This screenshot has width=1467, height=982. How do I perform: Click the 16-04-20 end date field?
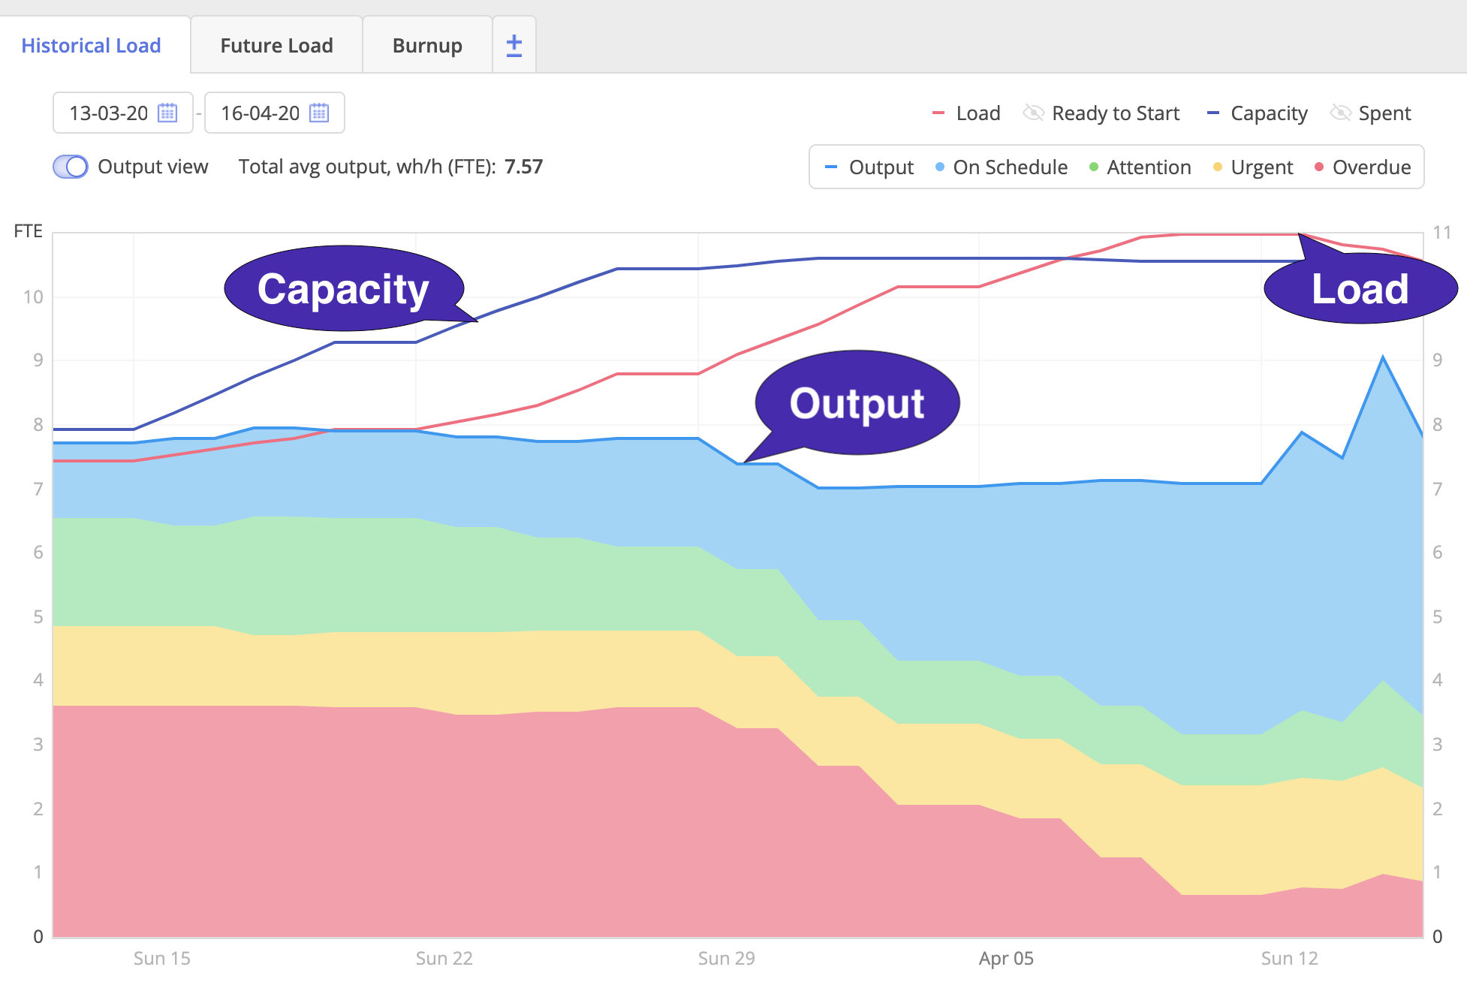[x=261, y=113]
